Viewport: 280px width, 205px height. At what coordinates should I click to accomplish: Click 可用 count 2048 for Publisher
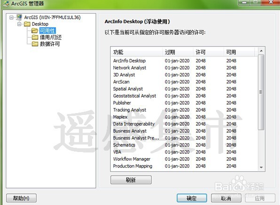pos(232,103)
